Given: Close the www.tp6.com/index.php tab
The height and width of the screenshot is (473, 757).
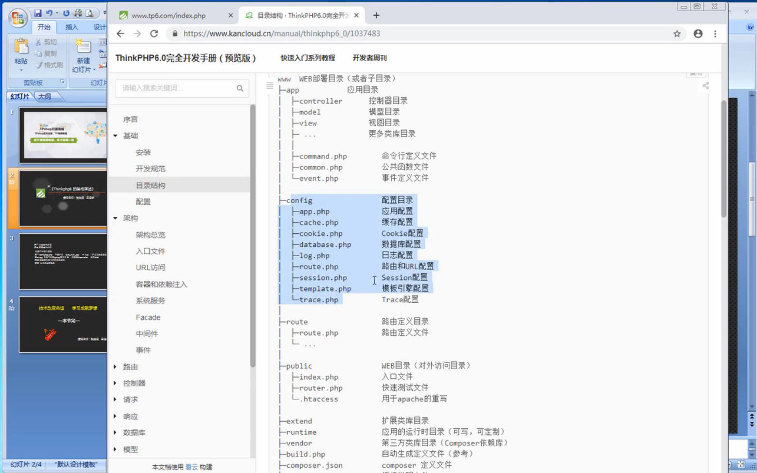Looking at the screenshot, I should click(x=231, y=15).
